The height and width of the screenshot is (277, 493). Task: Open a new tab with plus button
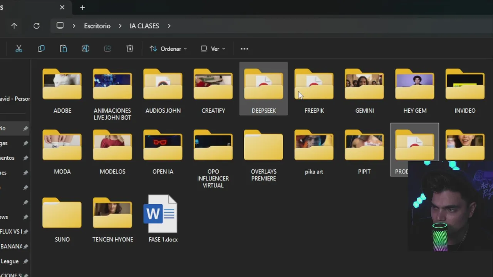[x=82, y=7]
